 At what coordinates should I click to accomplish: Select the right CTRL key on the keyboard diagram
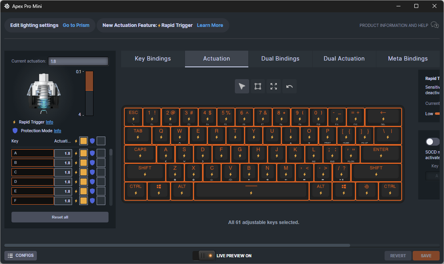(390, 191)
